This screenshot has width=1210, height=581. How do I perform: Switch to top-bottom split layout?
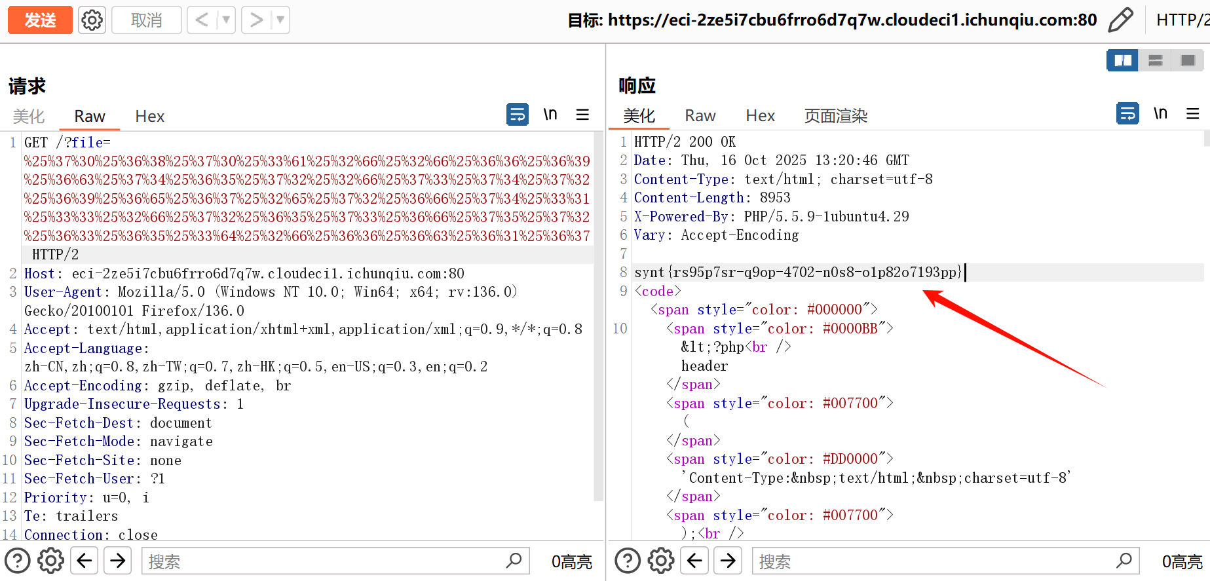pos(1155,60)
